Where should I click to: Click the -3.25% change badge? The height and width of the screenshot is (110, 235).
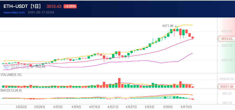[70, 6]
